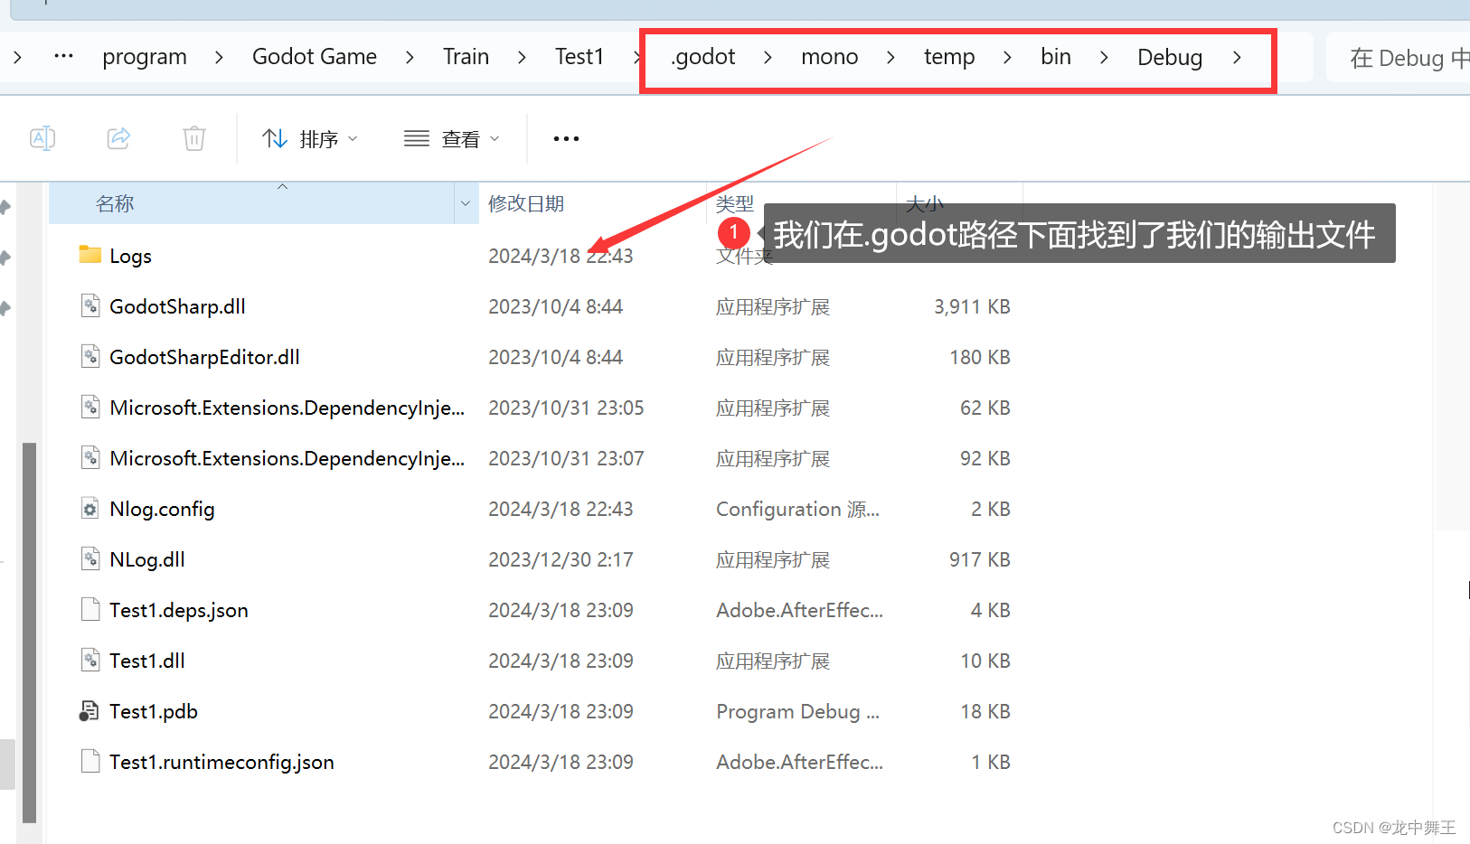Image resolution: width=1470 pixels, height=844 pixels.
Task: Open the toolbar's three-dot more options menu
Action: 566,139
